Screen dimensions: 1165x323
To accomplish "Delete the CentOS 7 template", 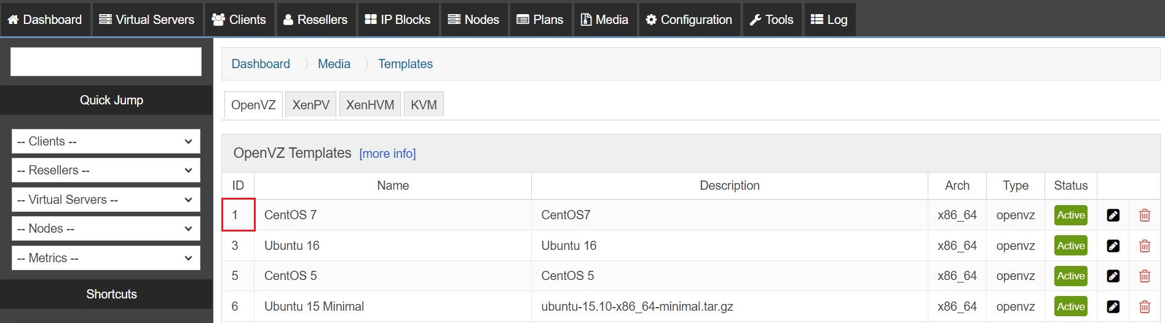I will coord(1144,216).
